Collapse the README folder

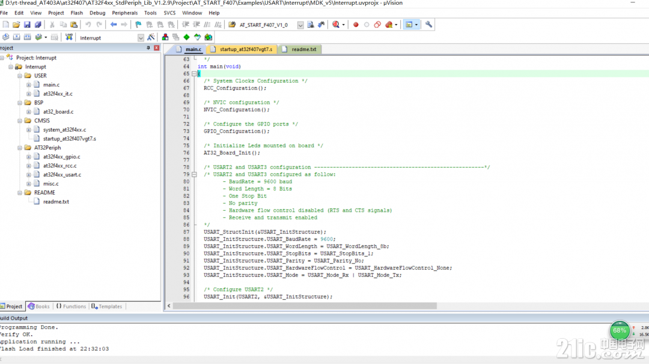pos(19,193)
